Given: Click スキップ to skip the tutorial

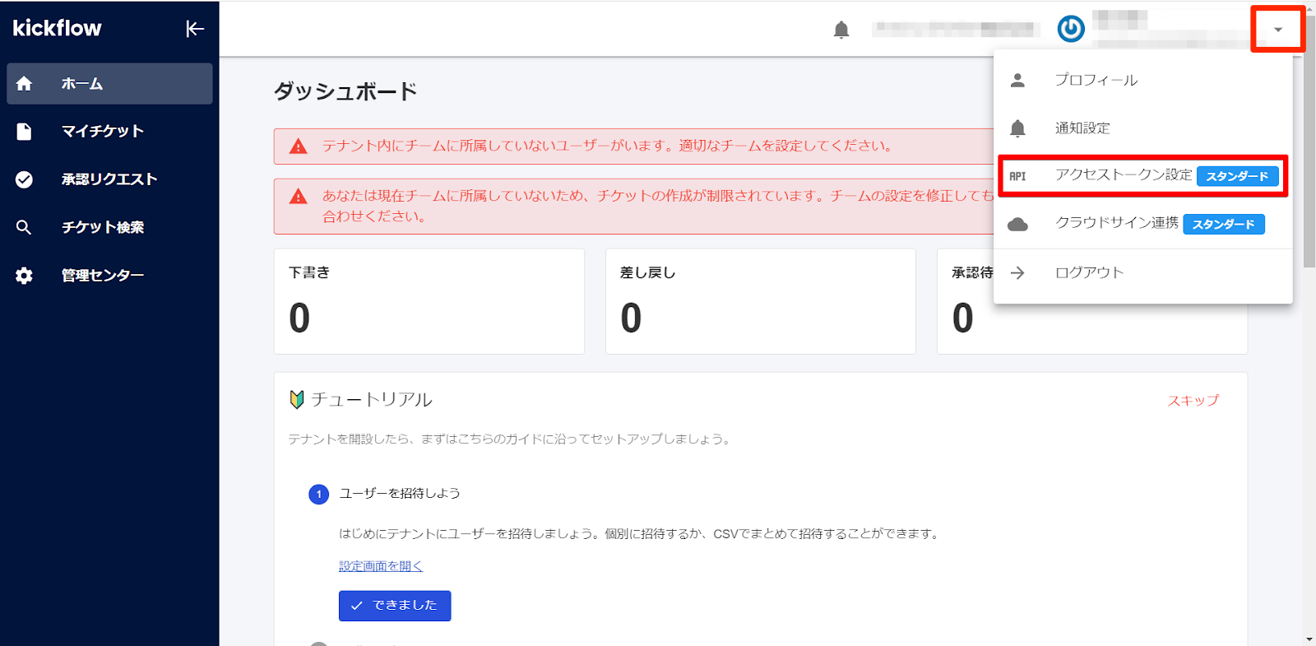Looking at the screenshot, I should point(1193,401).
